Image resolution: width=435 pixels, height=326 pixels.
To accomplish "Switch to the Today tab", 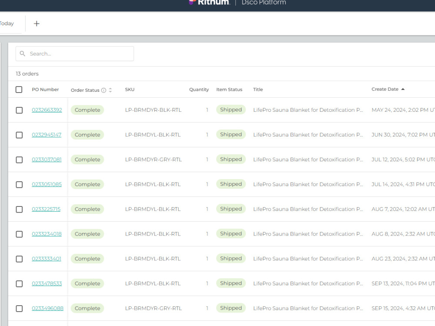I will 7,23.
